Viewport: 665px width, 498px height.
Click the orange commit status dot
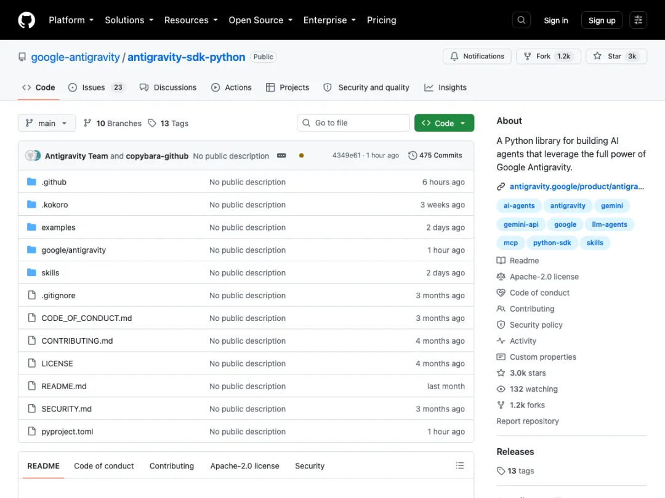[x=301, y=156]
